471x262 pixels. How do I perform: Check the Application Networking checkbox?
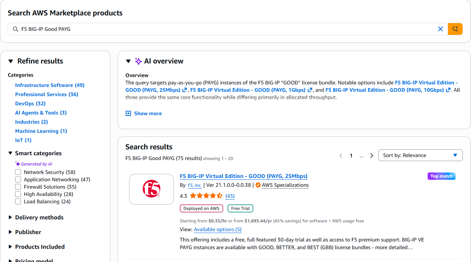click(x=18, y=179)
